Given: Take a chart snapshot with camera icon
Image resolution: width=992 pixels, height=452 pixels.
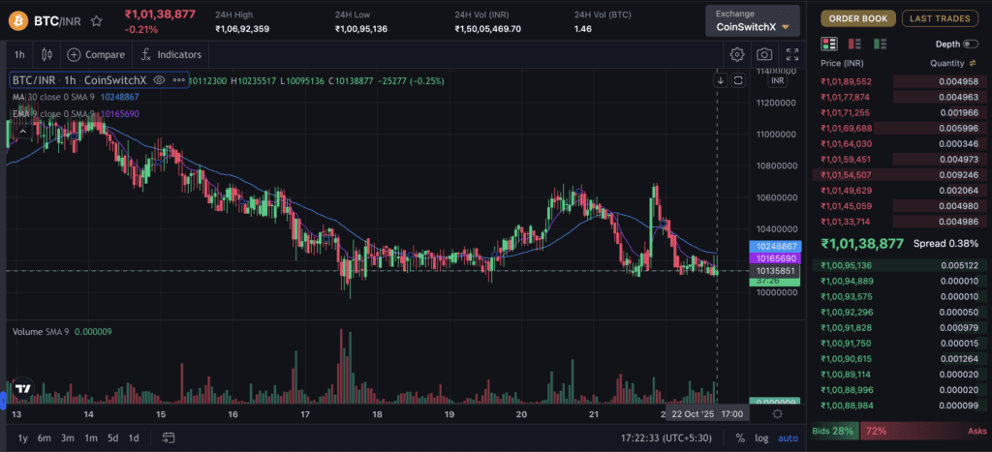Looking at the screenshot, I should 764,55.
